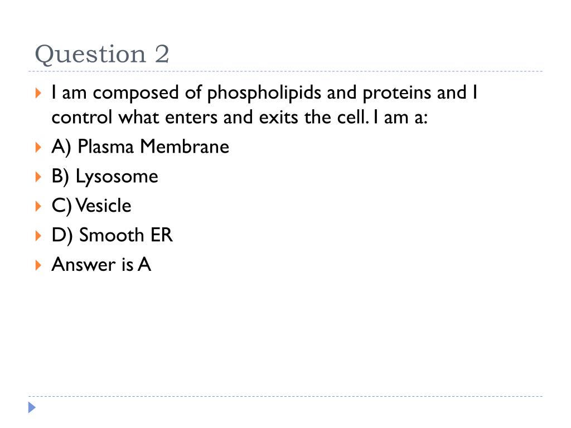
Task: Choose answer option B) Lysosome
Action: coord(105,177)
